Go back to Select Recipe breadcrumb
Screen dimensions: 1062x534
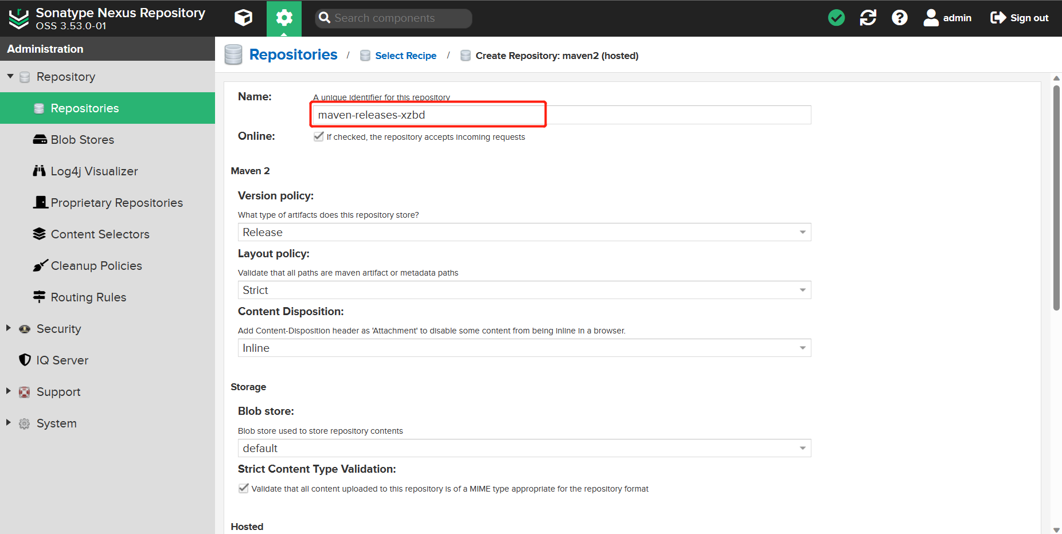(x=405, y=56)
